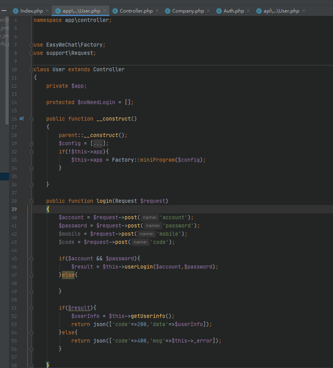Image resolution: width=333 pixels, height=368 pixels.
Task: Click the 'login' function name
Action: point(104,201)
